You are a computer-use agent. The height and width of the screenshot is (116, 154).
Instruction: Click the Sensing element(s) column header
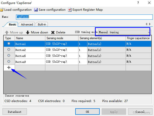click(102, 38)
